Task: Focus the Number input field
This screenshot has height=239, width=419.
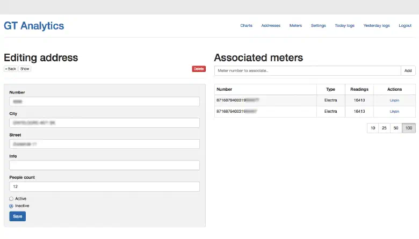Action: [105, 102]
